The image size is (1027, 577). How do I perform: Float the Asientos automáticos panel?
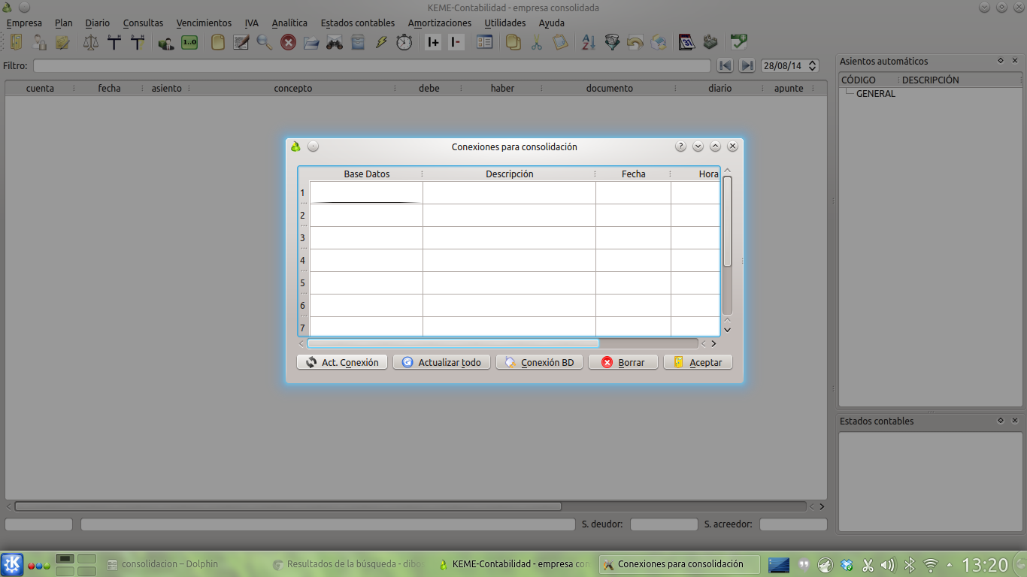[x=1001, y=61]
